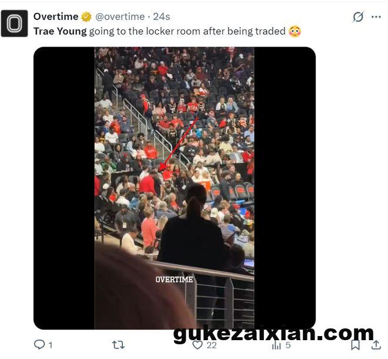Open the @overtime handle link
388x359 pixels.
coord(120,16)
